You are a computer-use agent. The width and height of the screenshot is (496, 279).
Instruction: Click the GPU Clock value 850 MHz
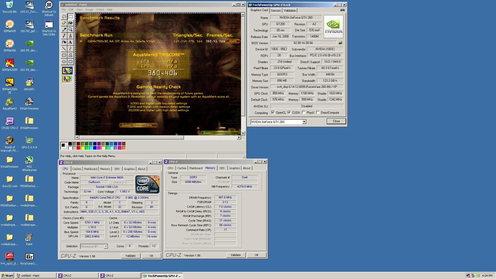point(278,93)
